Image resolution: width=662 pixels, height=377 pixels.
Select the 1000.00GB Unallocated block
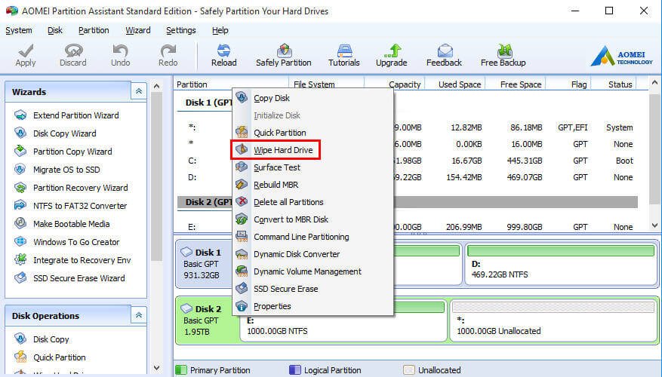click(553, 320)
